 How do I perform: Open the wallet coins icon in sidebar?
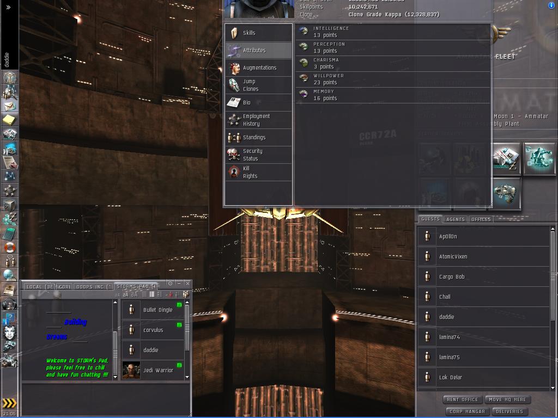coord(10,218)
